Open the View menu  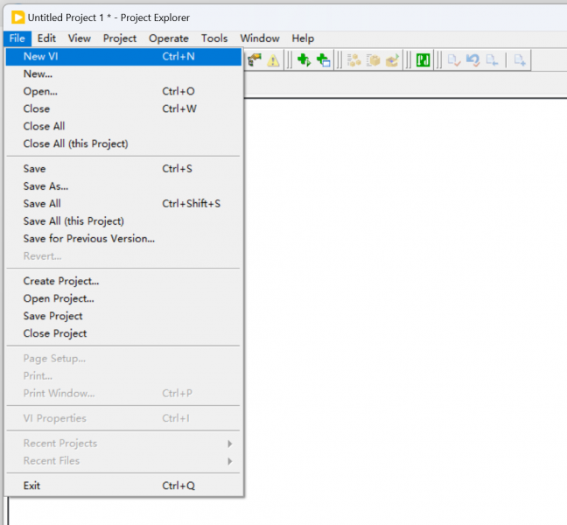coord(80,38)
